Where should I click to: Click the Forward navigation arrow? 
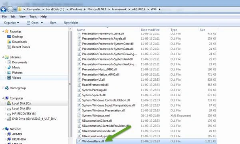10,9
